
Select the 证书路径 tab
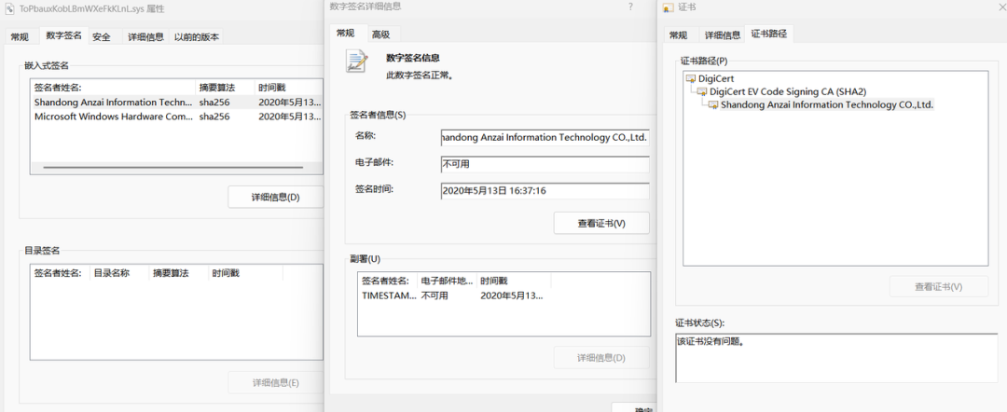tap(768, 34)
